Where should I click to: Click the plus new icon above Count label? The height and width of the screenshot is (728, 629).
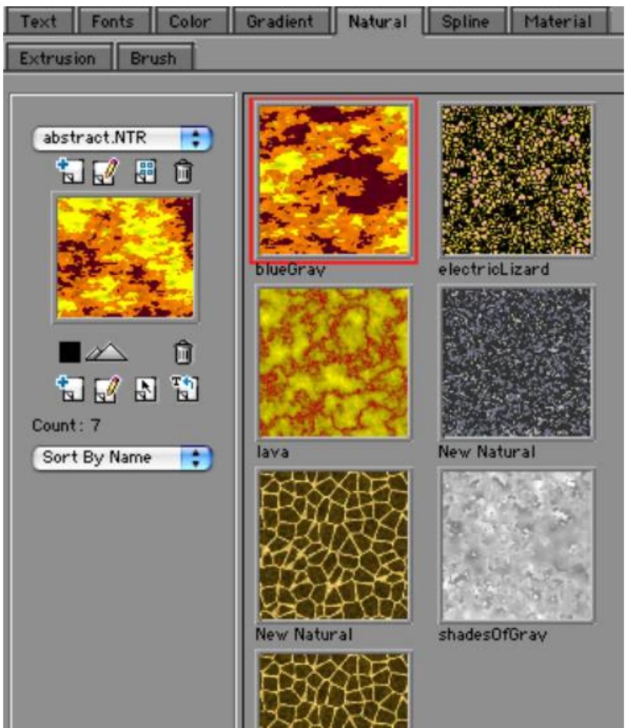click(69, 388)
